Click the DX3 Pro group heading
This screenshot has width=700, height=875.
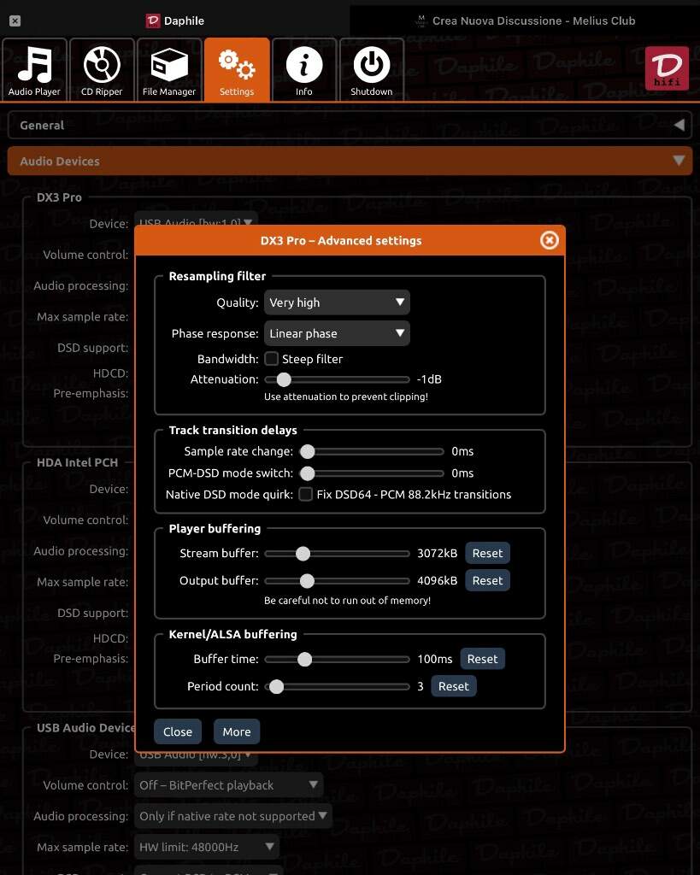click(x=59, y=197)
